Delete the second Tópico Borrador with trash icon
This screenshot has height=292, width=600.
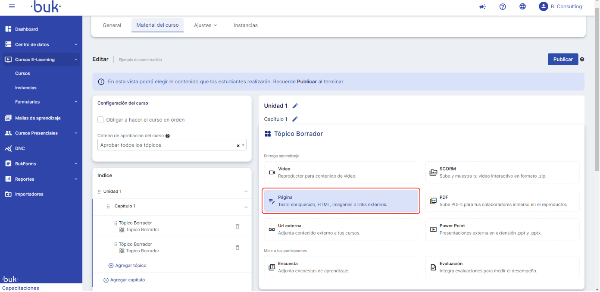click(x=237, y=248)
